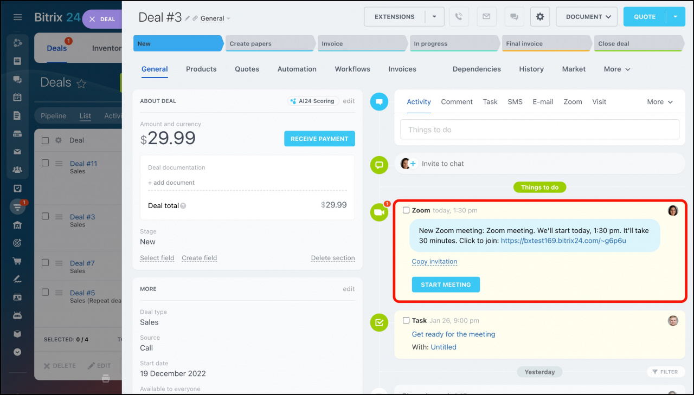Click the START MEETING button
The height and width of the screenshot is (395, 694).
(446, 284)
